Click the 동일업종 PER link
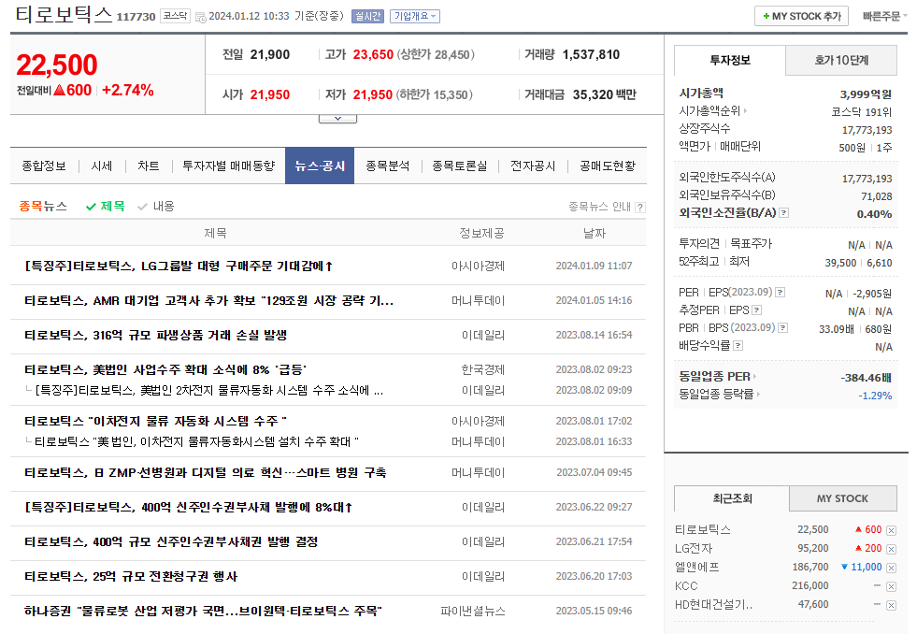 tap(715, 376)
